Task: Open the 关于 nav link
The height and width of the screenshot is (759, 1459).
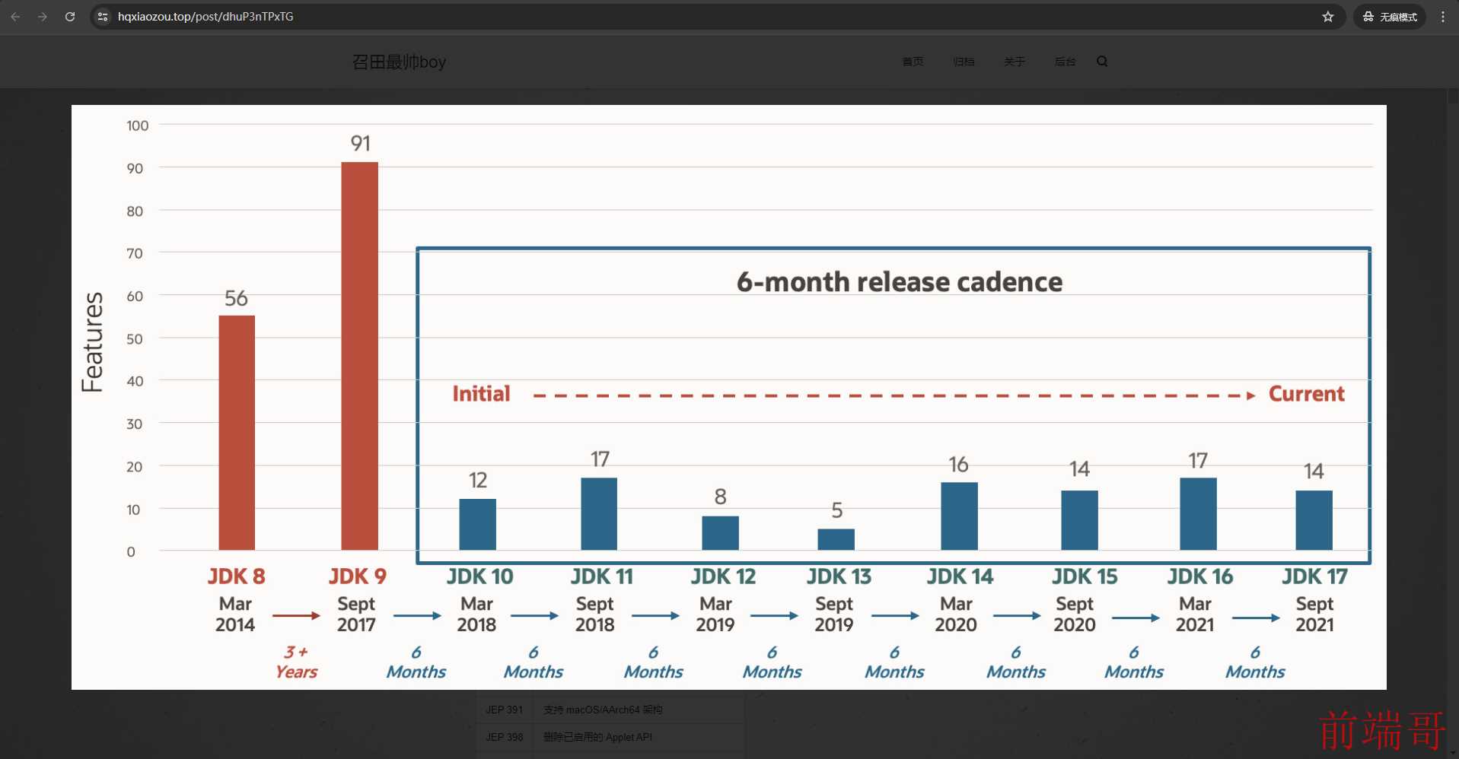Action: click(1014, 62)
